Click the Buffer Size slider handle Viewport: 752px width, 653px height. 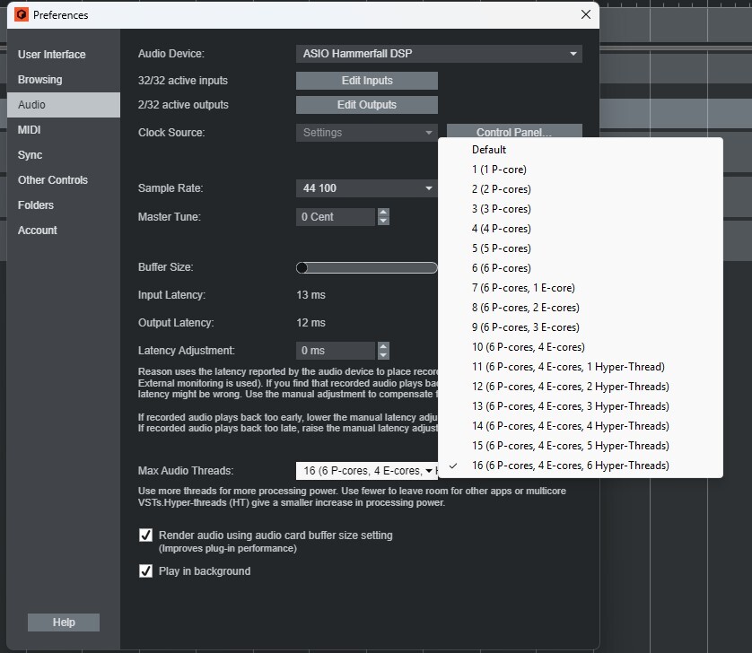pos(302,266)
